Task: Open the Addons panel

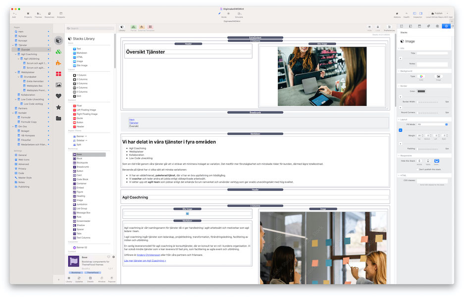Action: (x=397, y=13)
